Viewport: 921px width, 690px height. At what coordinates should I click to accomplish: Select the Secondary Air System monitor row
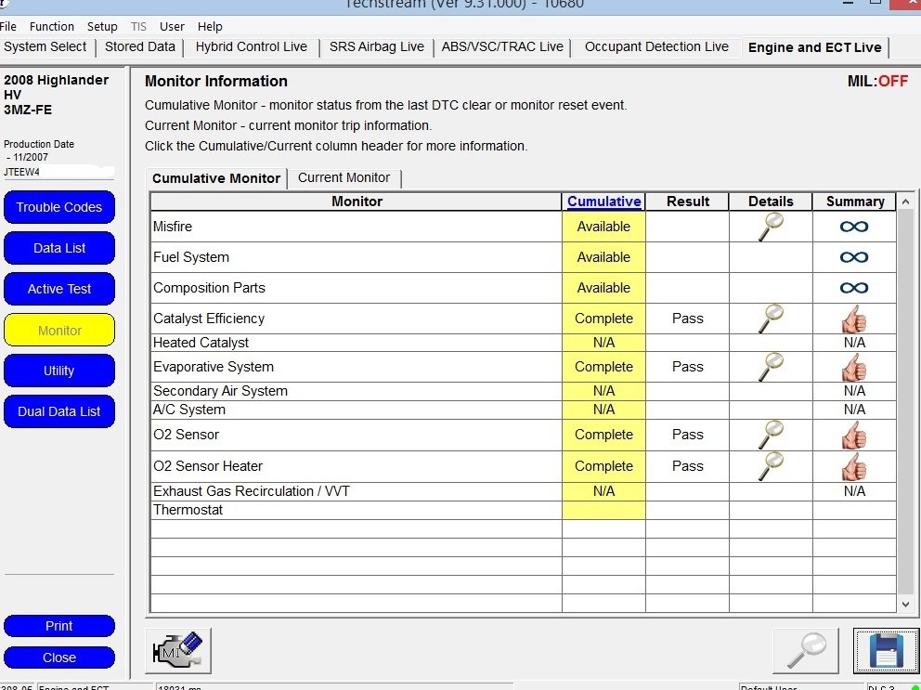pos(524,391)
